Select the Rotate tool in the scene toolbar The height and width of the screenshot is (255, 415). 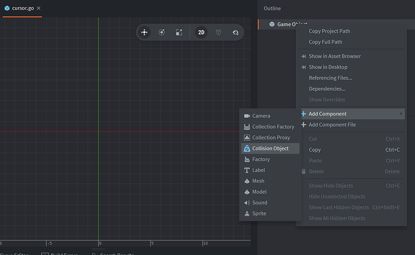click(161, 32)
